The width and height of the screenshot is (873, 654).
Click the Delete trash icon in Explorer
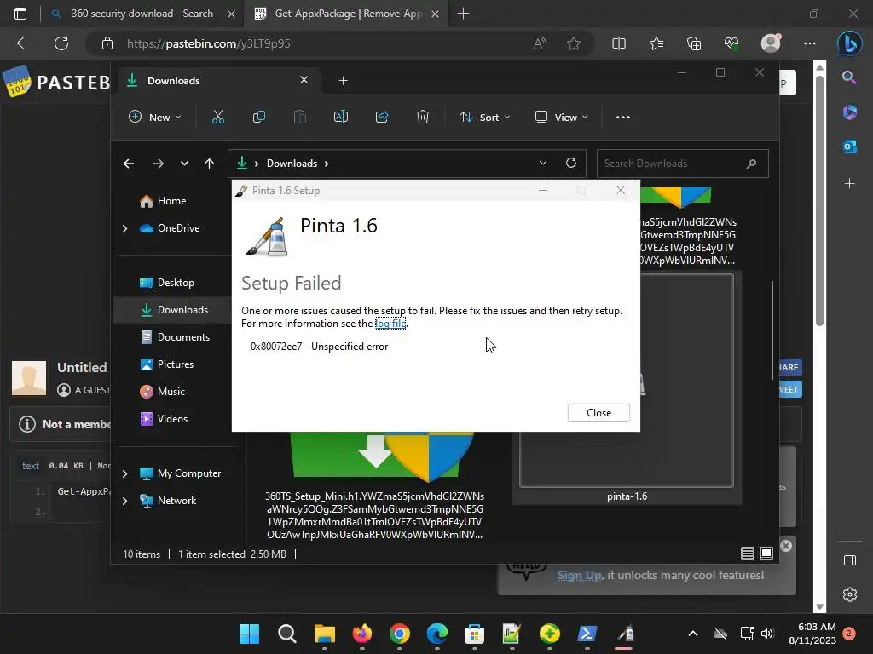click(423, 117)
